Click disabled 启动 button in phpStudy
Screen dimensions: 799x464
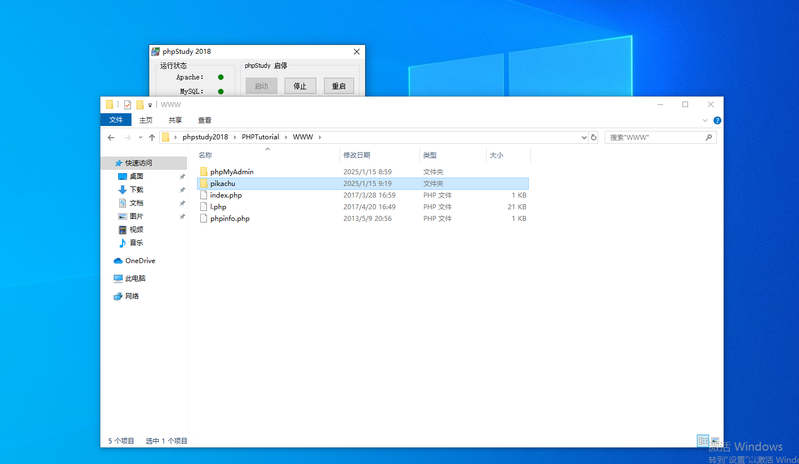[261, 86]
